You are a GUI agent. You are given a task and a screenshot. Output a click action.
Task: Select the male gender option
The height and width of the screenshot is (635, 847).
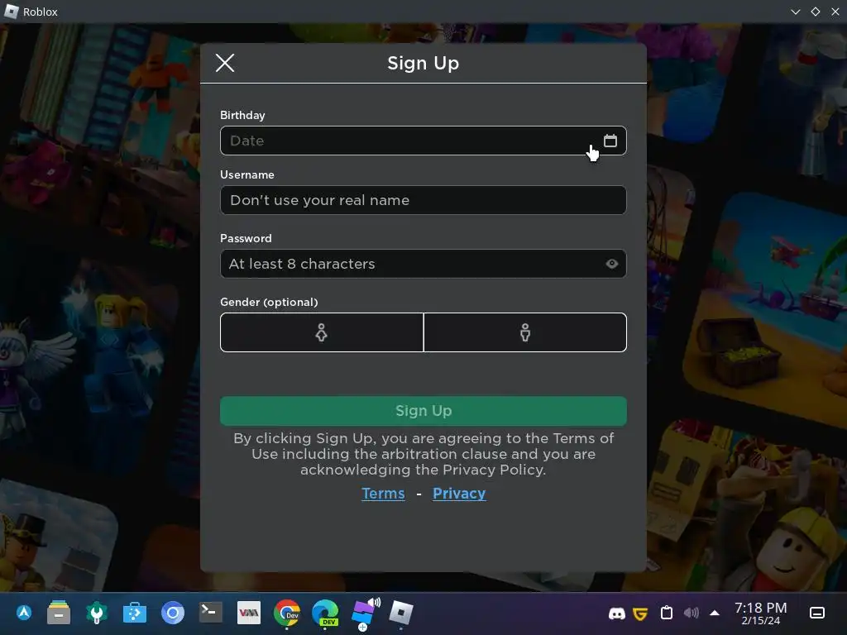point(525,332)
